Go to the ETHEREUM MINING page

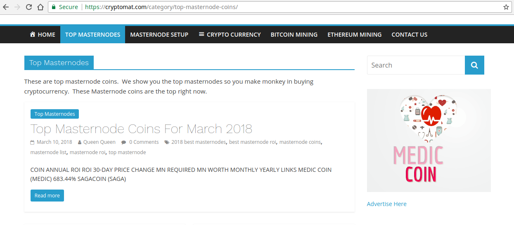tap(355, 35)
